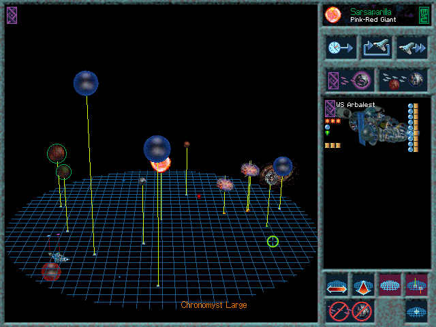Click the Sarsaparilla star portrait icon
The image size is (436, 327).
pyautogui.click(x=333, y=15)
